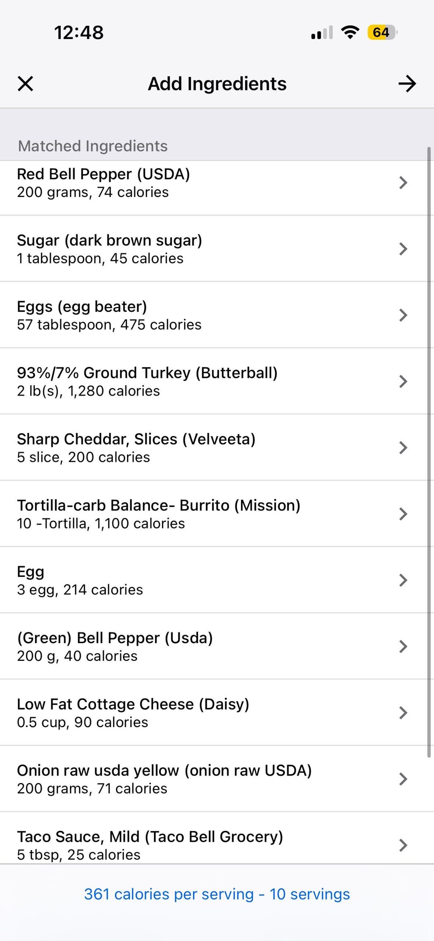Viewport: 434px width, 941px height.
Task: Tap chevron for Tortilla-carb Balance Burrito
Action: 403,514
